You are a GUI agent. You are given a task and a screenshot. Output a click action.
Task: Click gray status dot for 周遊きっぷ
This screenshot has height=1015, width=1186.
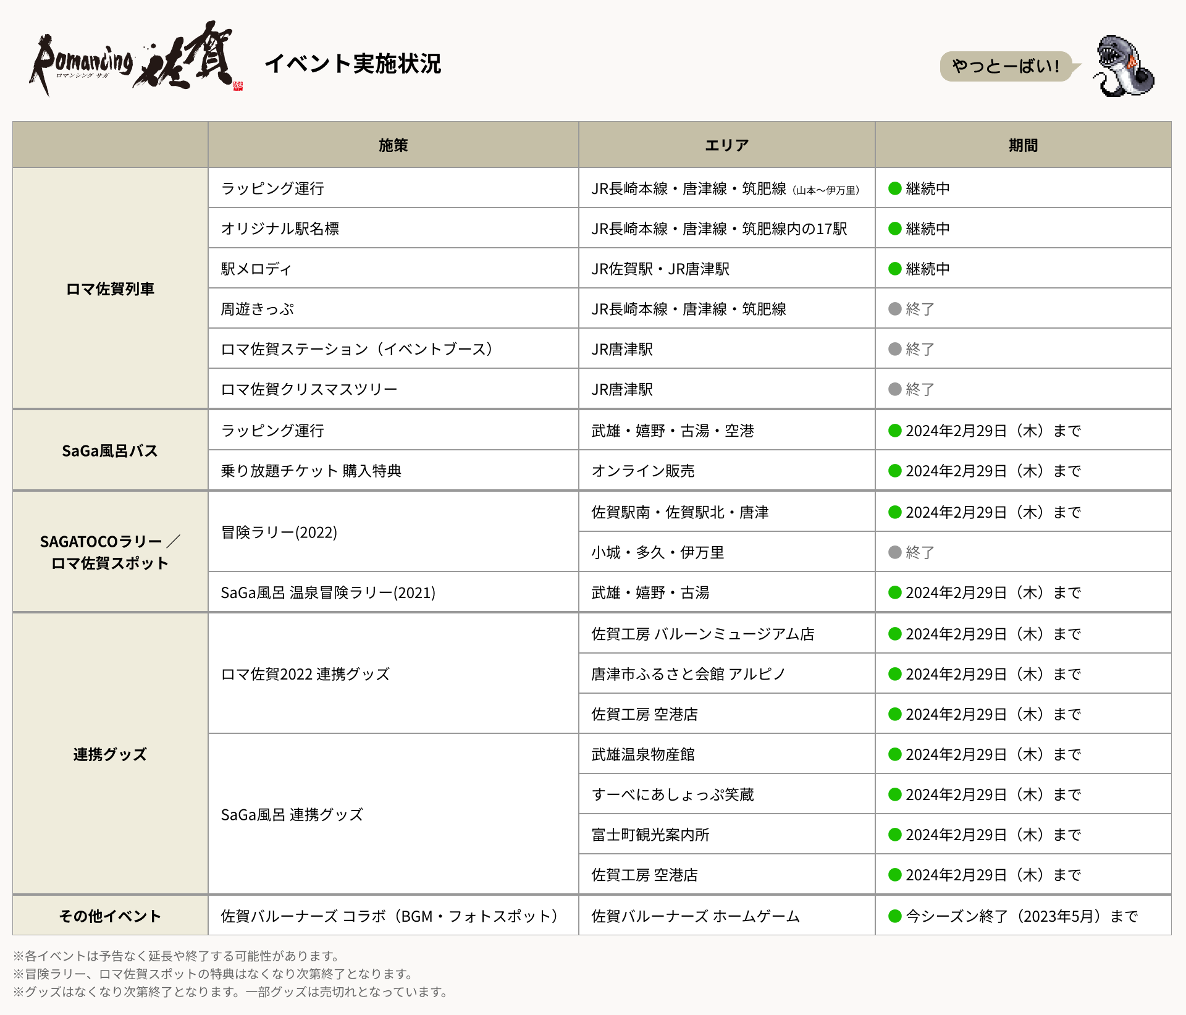click(894, 309)
